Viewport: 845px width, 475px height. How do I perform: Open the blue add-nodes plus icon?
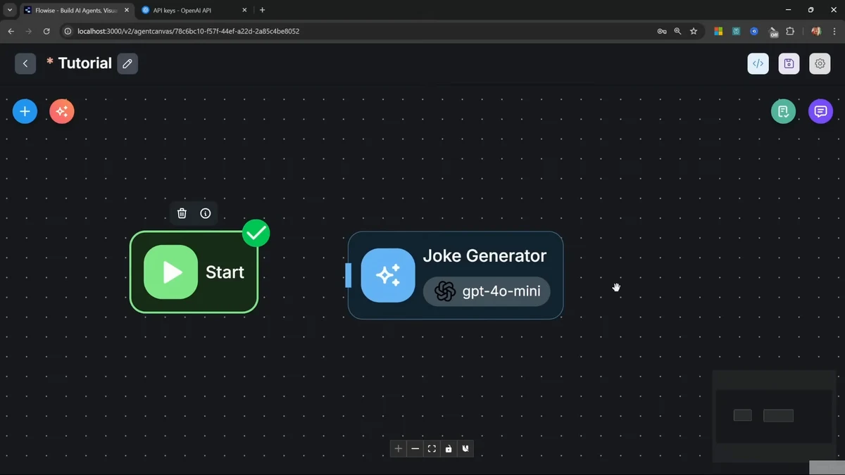[x=25, y=111]
